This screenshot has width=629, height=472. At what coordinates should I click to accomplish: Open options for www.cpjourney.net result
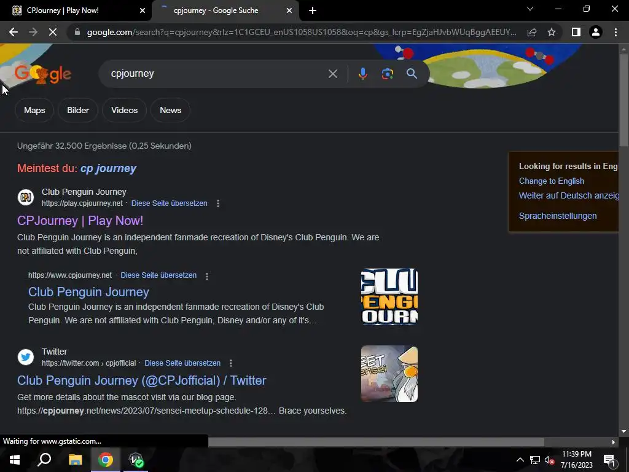pos(207,276)
